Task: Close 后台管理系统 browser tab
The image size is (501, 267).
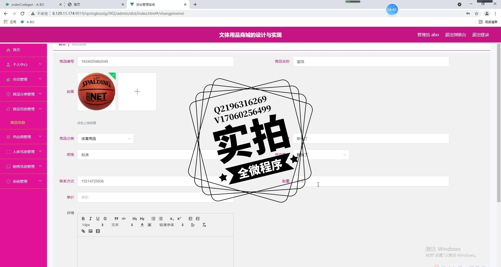Action: [185, 4]
